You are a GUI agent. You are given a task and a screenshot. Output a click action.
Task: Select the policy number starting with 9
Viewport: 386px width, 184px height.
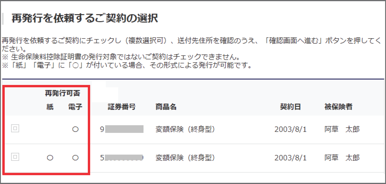tap(122, 129)
